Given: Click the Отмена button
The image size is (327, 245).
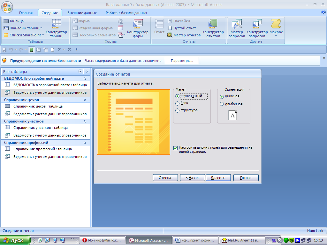Looking at the screenshot, I should (x=165, y=178).
